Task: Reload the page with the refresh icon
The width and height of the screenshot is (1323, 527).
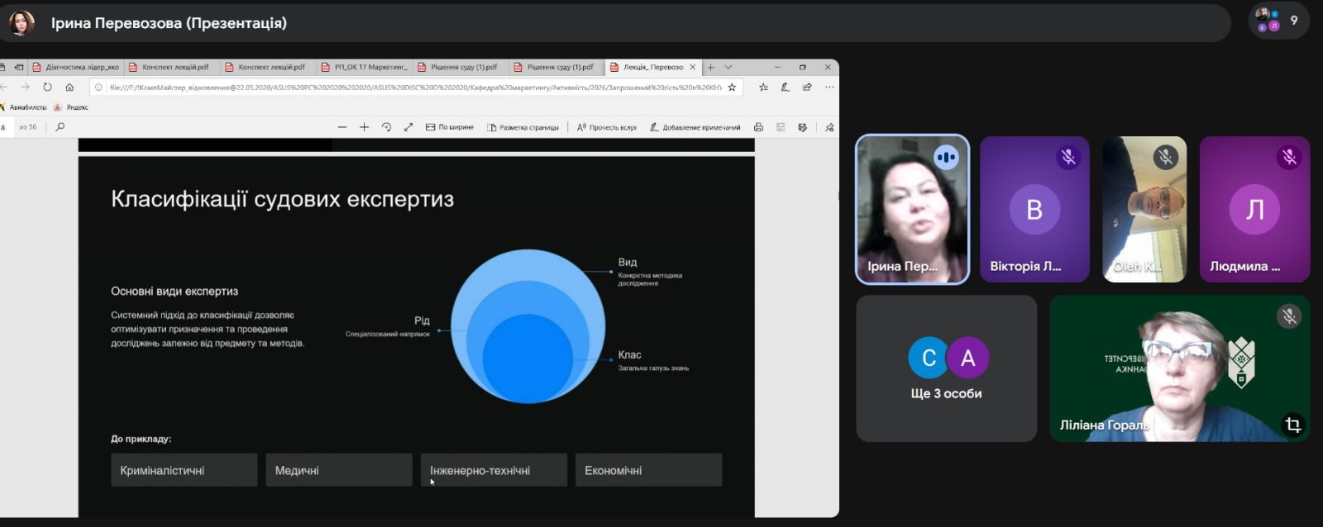Action: click(47, 88)
